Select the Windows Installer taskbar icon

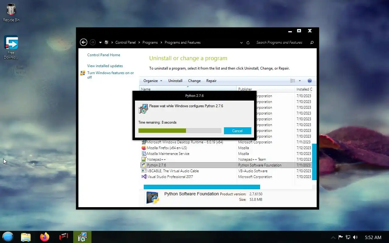82,237
